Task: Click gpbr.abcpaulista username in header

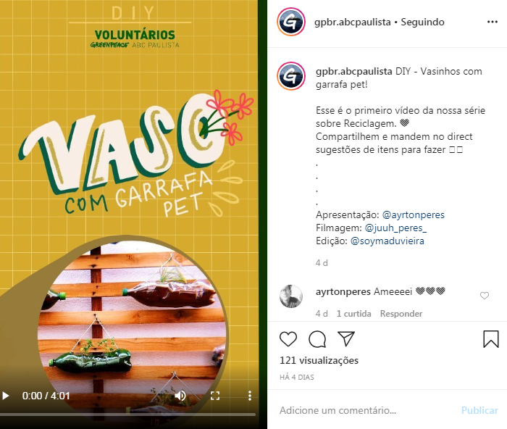Action: coord(353,22)
